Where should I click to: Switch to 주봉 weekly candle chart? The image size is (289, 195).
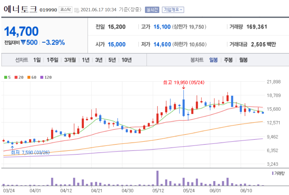pyautogui.click(x=228, y=60)
